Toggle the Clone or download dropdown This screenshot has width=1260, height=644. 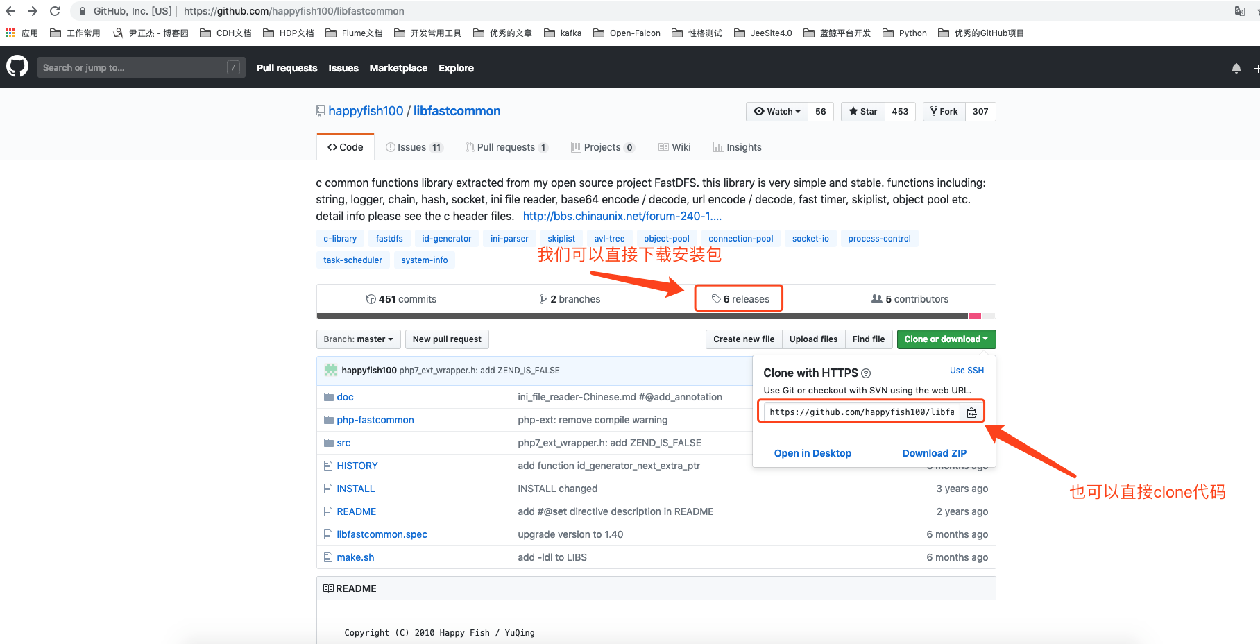946,339
